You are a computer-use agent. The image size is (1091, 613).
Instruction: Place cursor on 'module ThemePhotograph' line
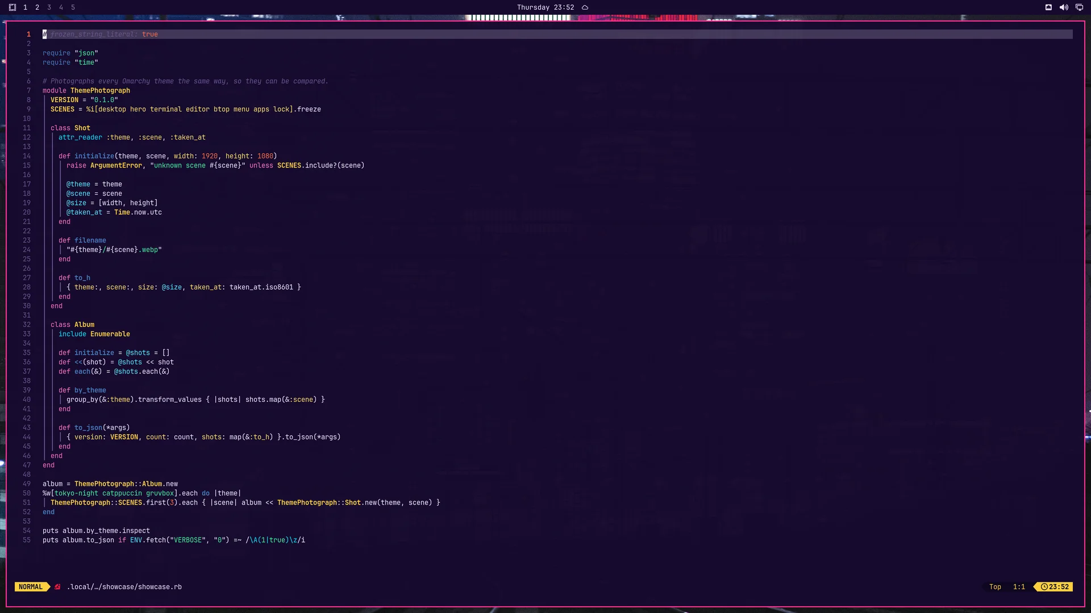[86, 90]
